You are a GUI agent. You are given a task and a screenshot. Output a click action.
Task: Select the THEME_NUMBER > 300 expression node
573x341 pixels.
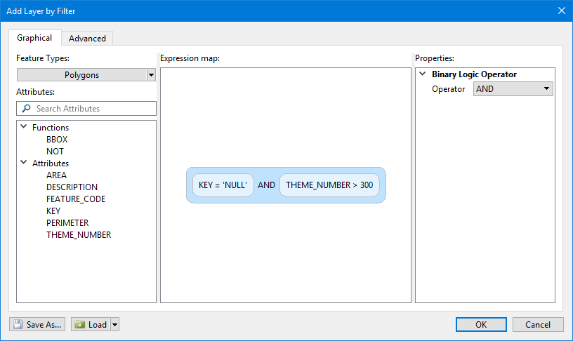(329, 185)
